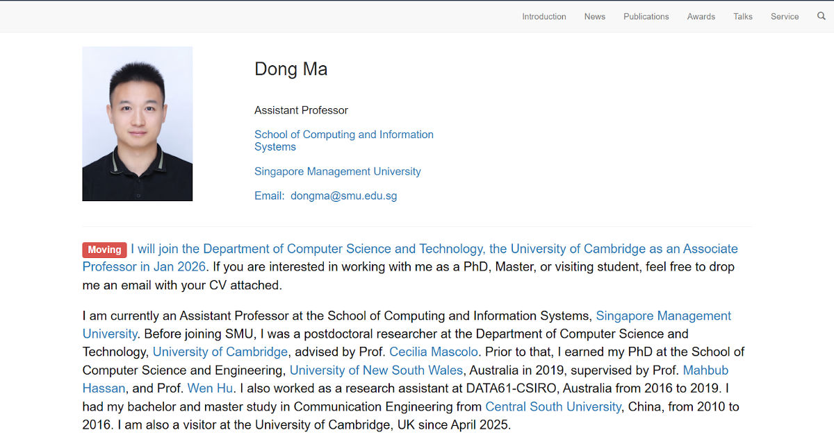
Task: Follow Singapore Management University link in the biography
Action: [x=407, y=325]
